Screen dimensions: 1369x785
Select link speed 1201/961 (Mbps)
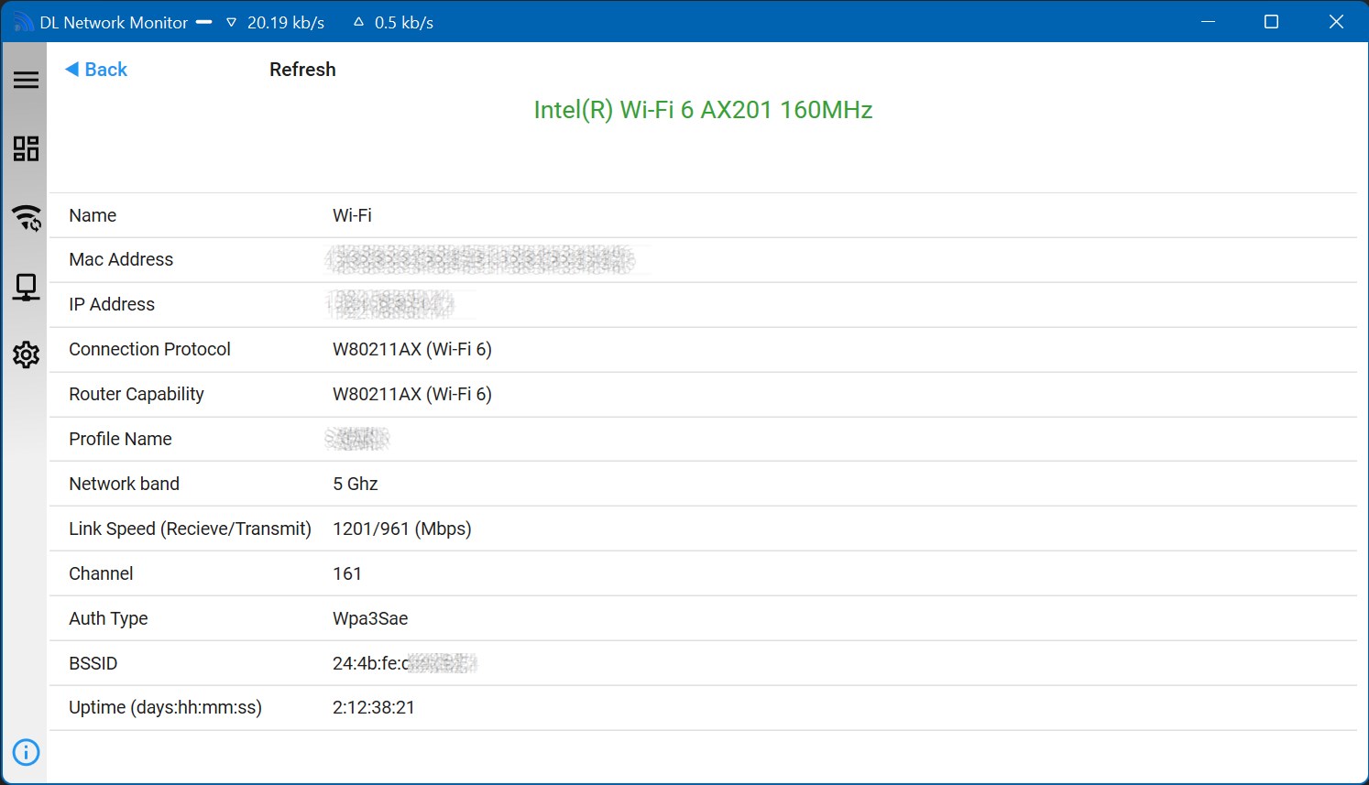tap(402, 529)
